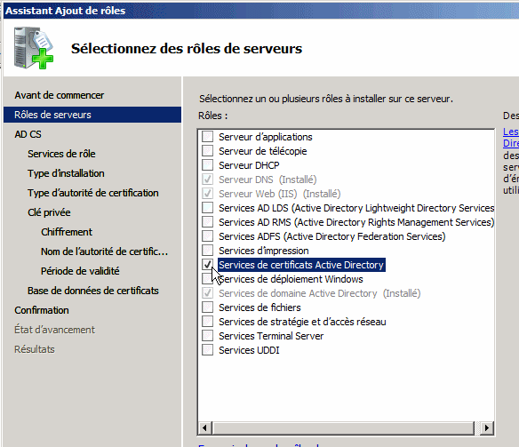Select Services UDDI checkbox
Screen dimensions: 519x447
(x=208, y=350)
